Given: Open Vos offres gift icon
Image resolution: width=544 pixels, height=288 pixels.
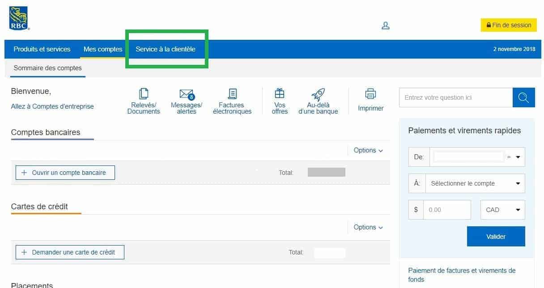Looking at the screenshot, I should [x=280, y=93].
